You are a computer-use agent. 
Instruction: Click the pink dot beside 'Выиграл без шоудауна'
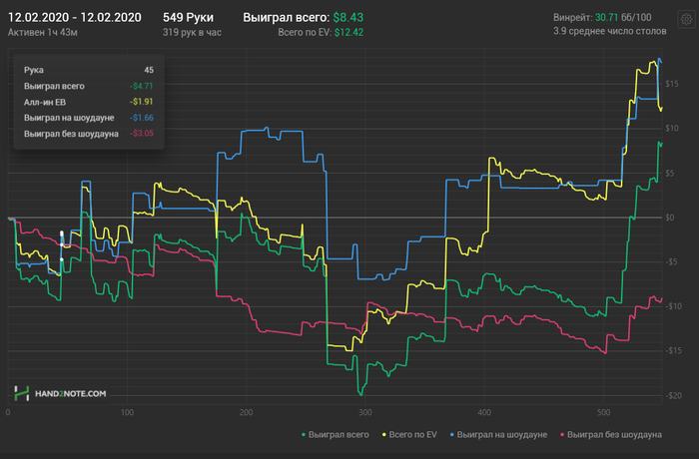[562, 435]
